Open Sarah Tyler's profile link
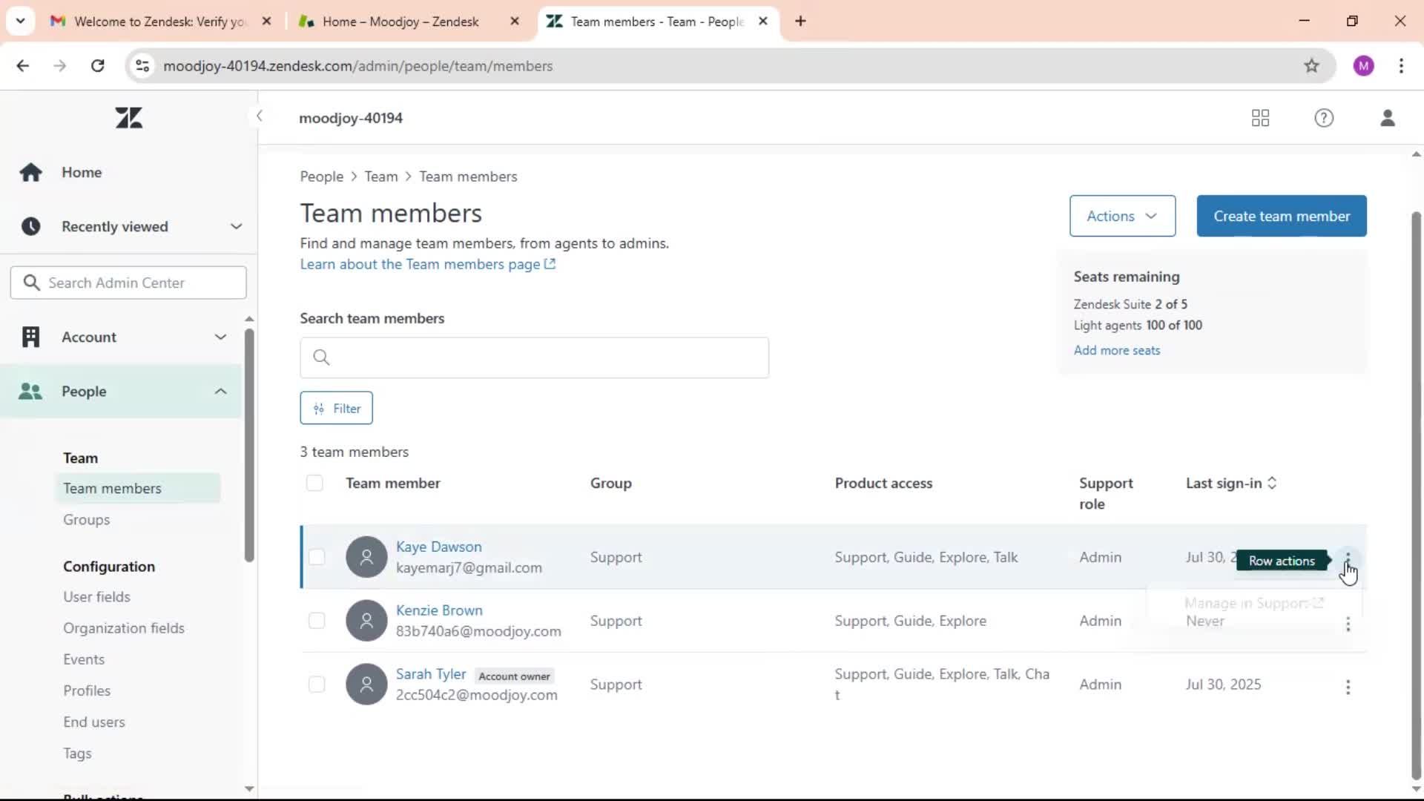 click(x=431, y=674)
